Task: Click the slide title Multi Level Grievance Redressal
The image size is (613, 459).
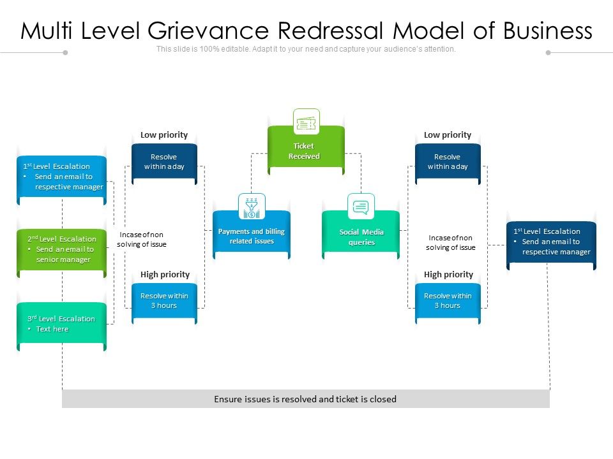Action: [306, 31]
